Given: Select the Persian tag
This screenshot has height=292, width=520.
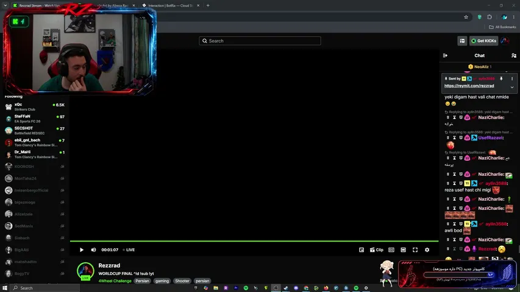Looking at the screenshot, I should pos(142,280).
